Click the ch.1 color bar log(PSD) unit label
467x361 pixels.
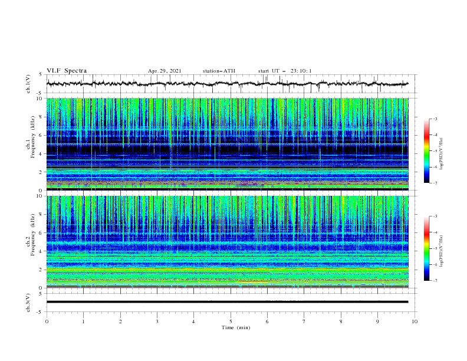[442, 154]
